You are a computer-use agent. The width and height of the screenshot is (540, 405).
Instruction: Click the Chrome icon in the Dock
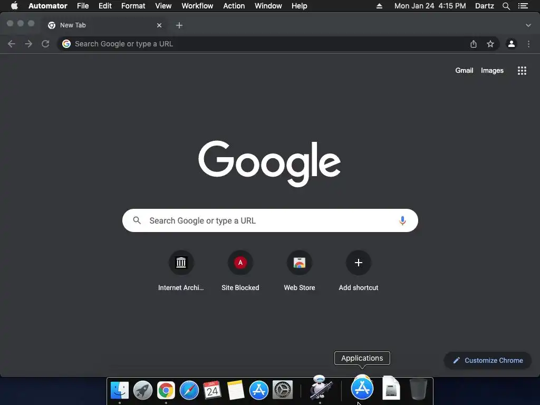point(166,390)
